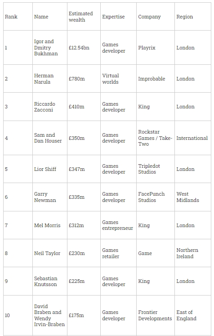Select the International region cell
Image resolution: width=214 pixels, height=336 pixels.
point(193,138)
